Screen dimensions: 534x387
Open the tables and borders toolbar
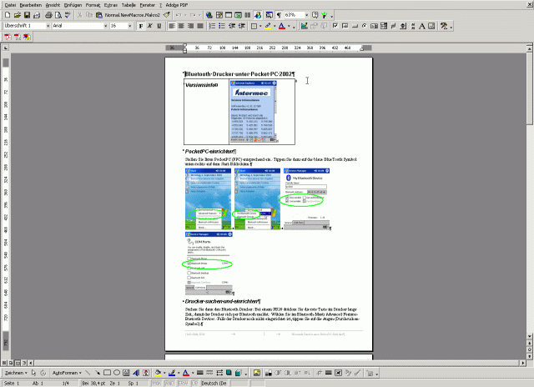(x=219, y=15)
